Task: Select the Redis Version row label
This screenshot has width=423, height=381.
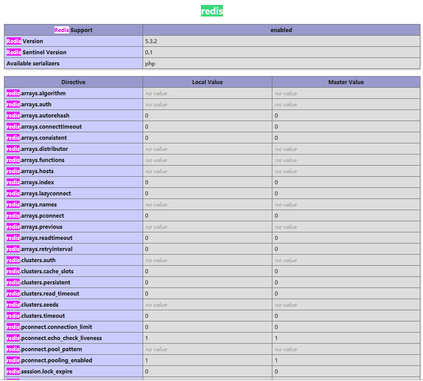Action: click(x=25, y=41)
